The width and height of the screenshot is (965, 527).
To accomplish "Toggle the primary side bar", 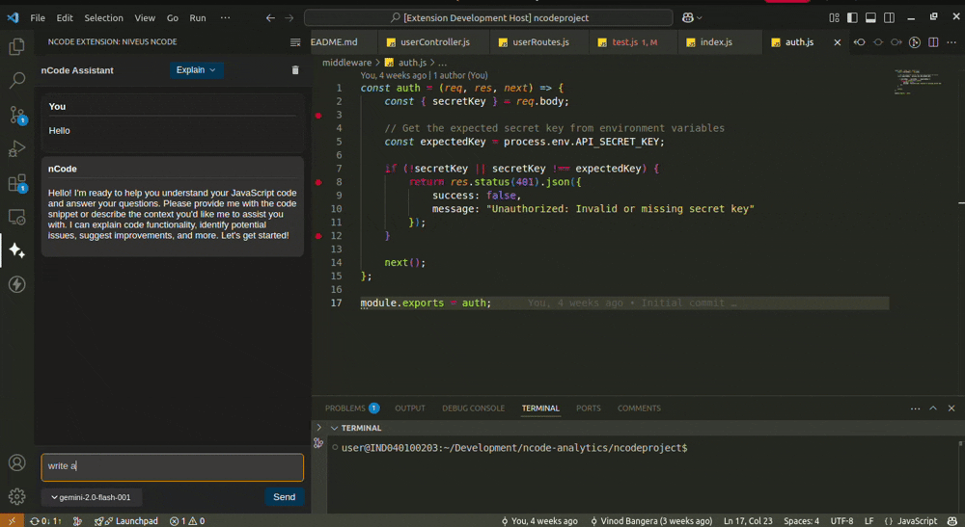I will pyautogui.click(x=852, y=17).
